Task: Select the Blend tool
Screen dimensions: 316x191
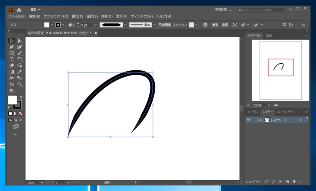Action: [x=20, y=78]
